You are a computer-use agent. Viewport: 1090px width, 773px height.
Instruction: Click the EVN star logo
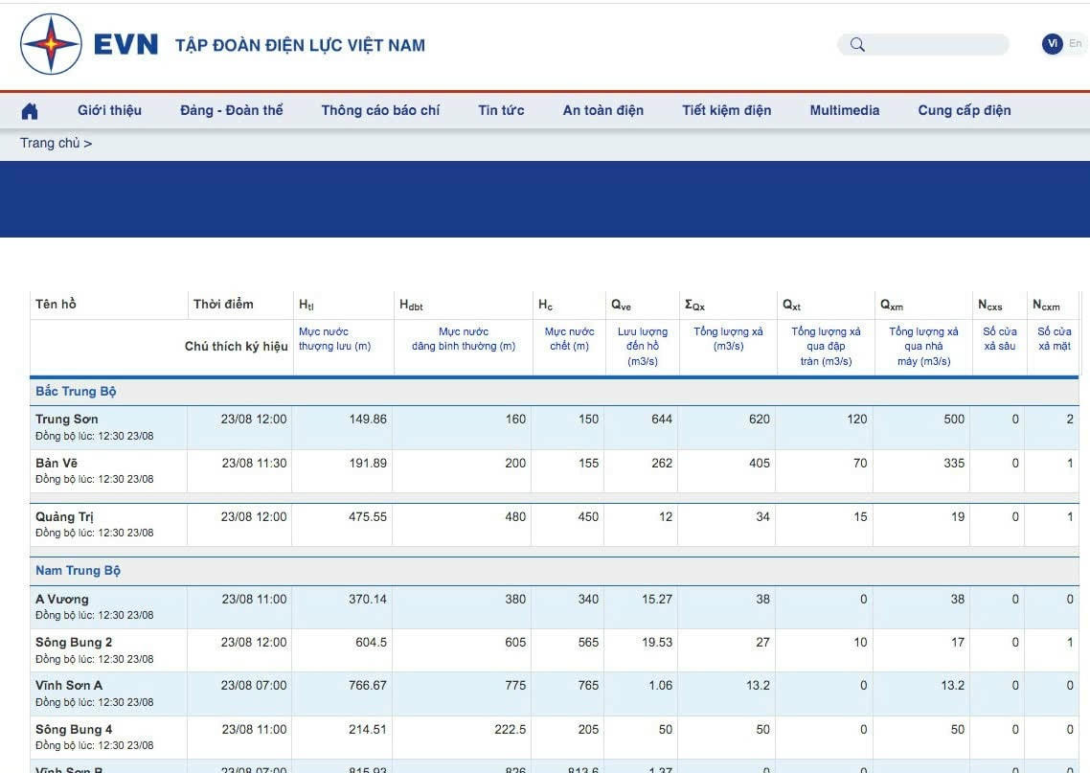click(x=51, y=44)
